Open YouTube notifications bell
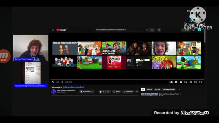This screenshot has height=123, width=219. pyautogui.click(x=194, y=30)
